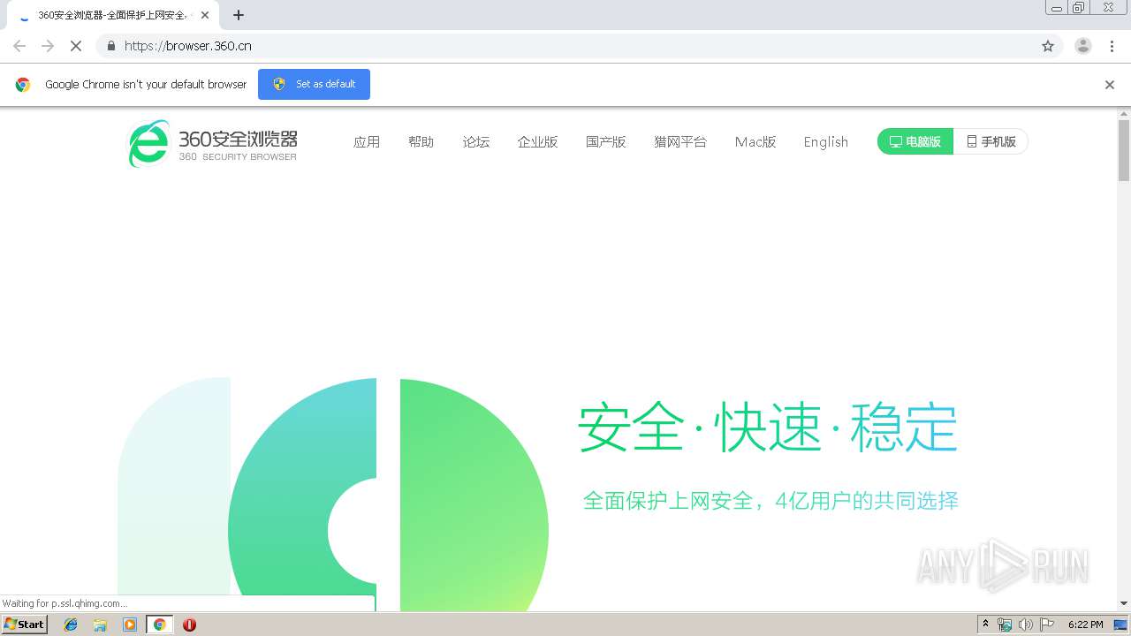Close the 360安全浏览器 tab
The image size is (1131, 636).
(x=205, y=15)
